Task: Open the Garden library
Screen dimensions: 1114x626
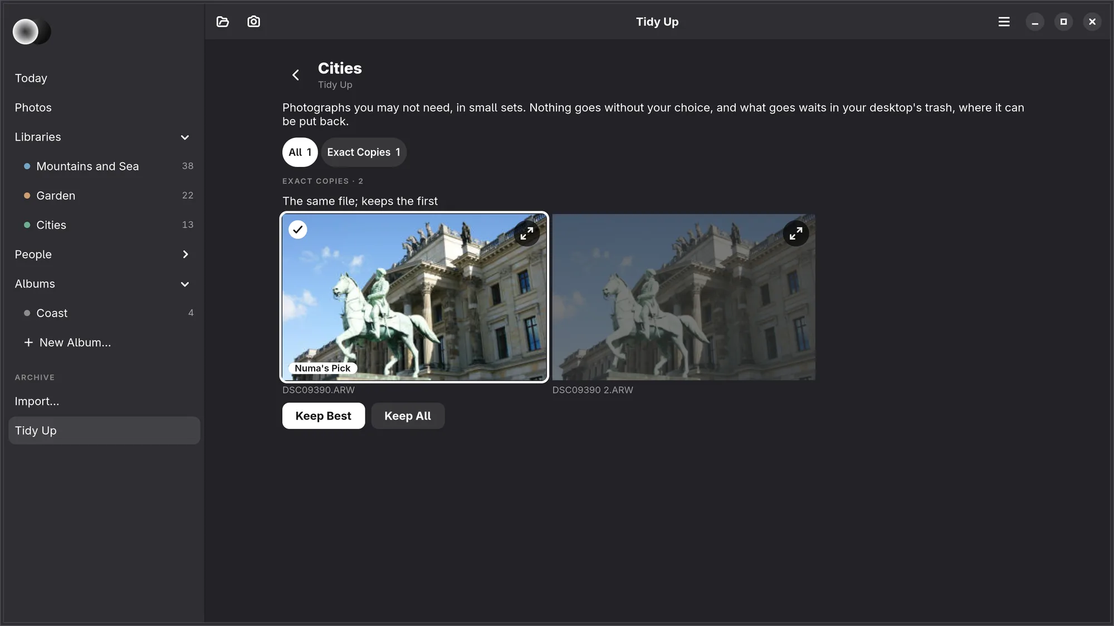Action: click(104, 196)
